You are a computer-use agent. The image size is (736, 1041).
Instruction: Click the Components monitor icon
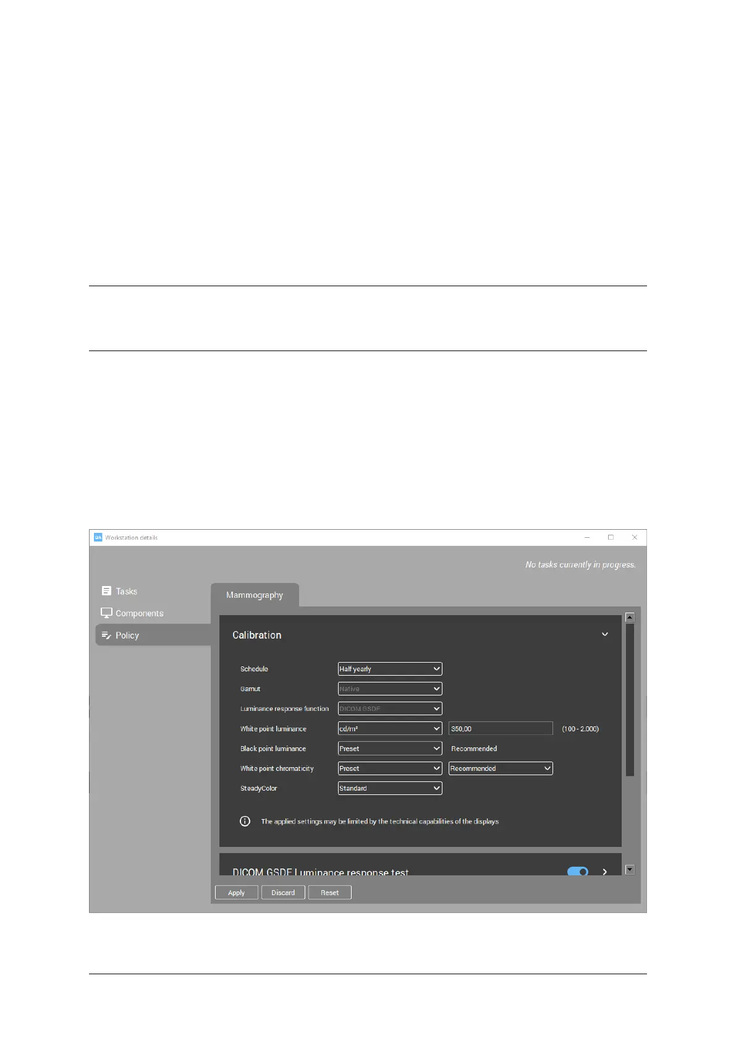pyautogui.click(x=106, y=613)
